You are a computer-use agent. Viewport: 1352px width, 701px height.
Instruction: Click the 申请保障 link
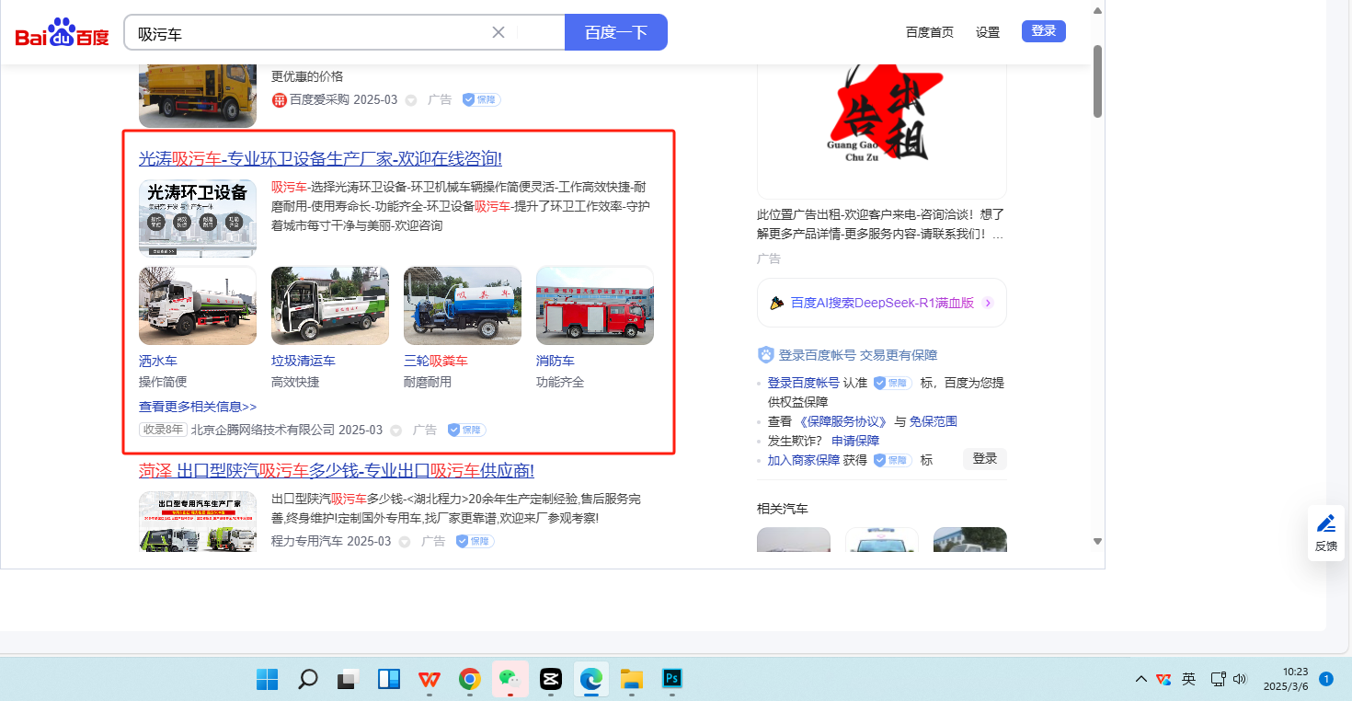[x=855, y=441]
